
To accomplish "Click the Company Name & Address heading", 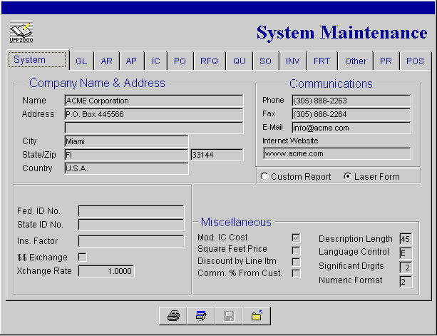I will point(97,83).
